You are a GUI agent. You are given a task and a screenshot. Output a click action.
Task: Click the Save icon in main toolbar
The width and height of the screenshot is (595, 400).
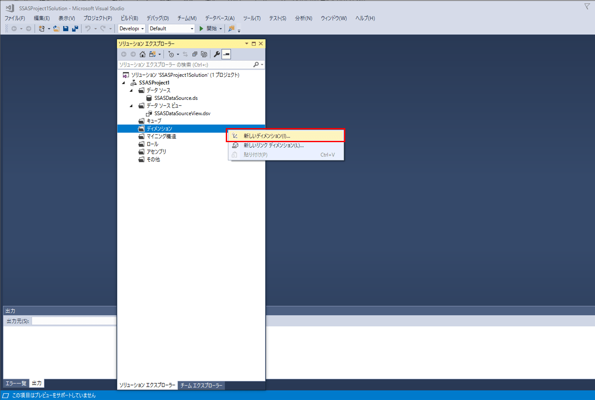point(66,29)
